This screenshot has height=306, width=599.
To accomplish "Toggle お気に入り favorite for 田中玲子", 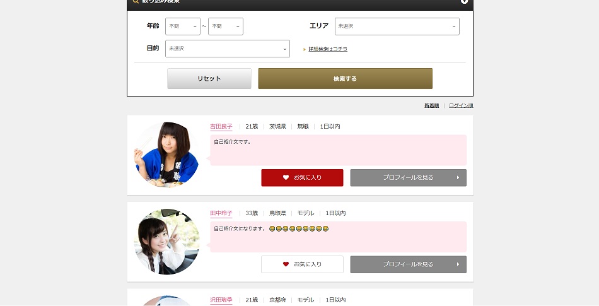I will 302,264.
